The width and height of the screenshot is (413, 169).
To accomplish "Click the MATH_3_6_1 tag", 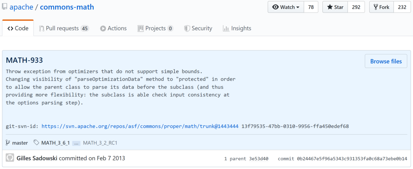I will tap(55, 143).
